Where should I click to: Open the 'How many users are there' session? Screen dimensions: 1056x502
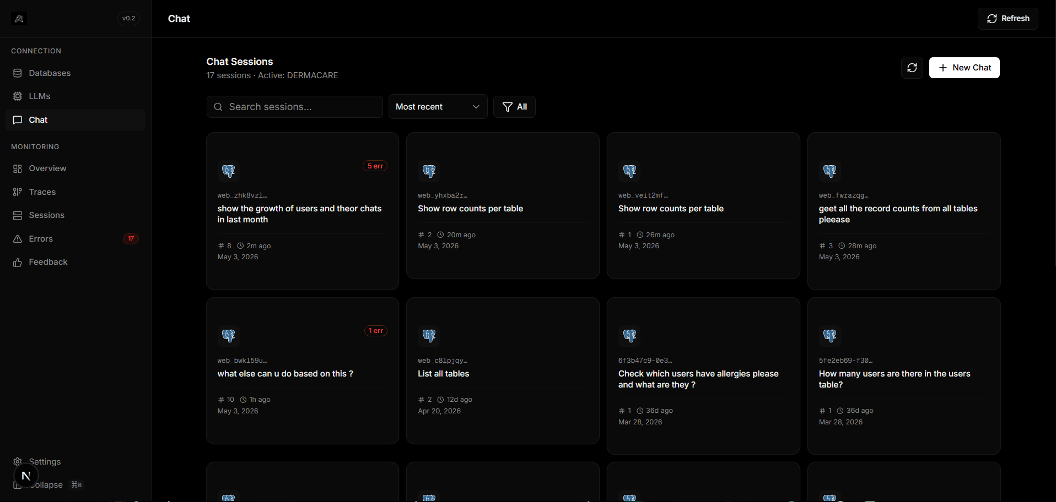coord(904,376)
